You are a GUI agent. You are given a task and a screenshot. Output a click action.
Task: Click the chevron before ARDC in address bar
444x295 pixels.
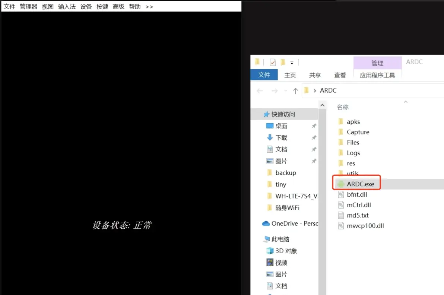(x=315, y=91)
